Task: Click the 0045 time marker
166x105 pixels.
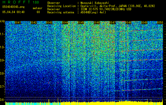Action: point(81,23)
